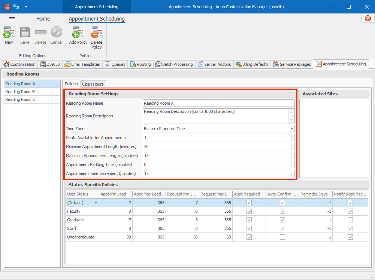This screenshot has height=280, width=375.
Task: Switch to the Open Hours tab
Action: [x=93, y=84]
